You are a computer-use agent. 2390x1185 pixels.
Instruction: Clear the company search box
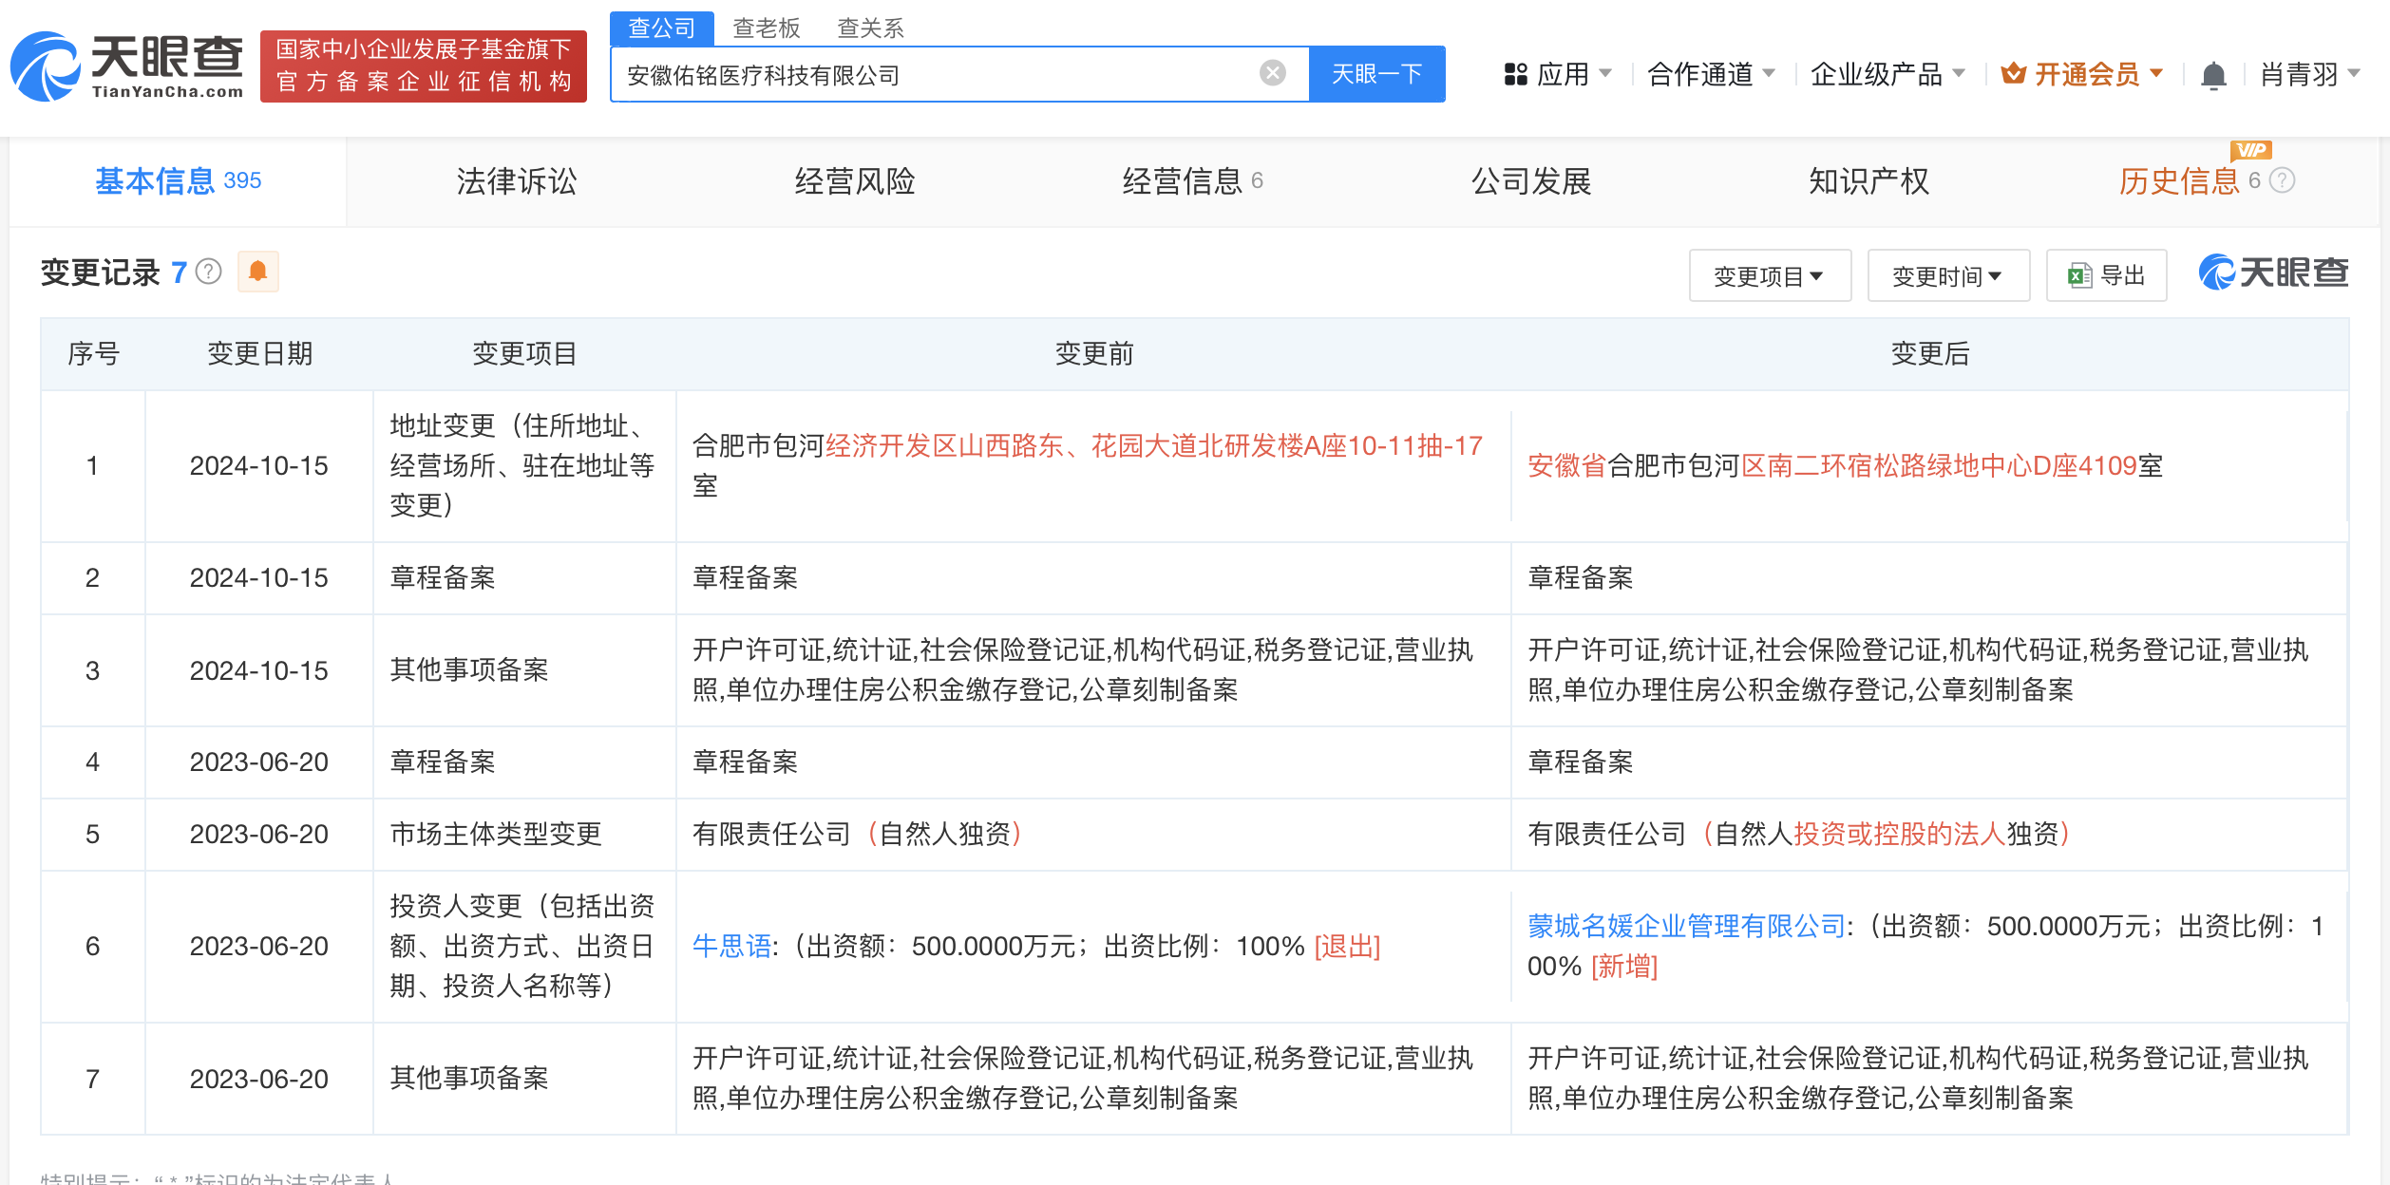[1272, 73]
